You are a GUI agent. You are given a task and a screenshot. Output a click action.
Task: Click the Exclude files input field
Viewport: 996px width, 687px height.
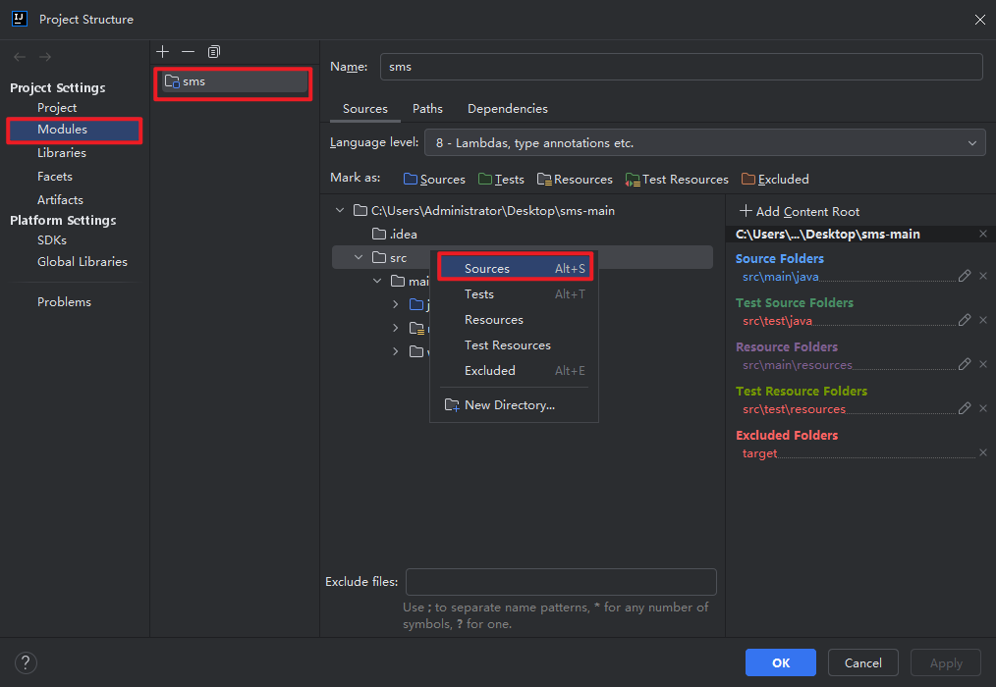pyautogui.click(x=561, y=582)
